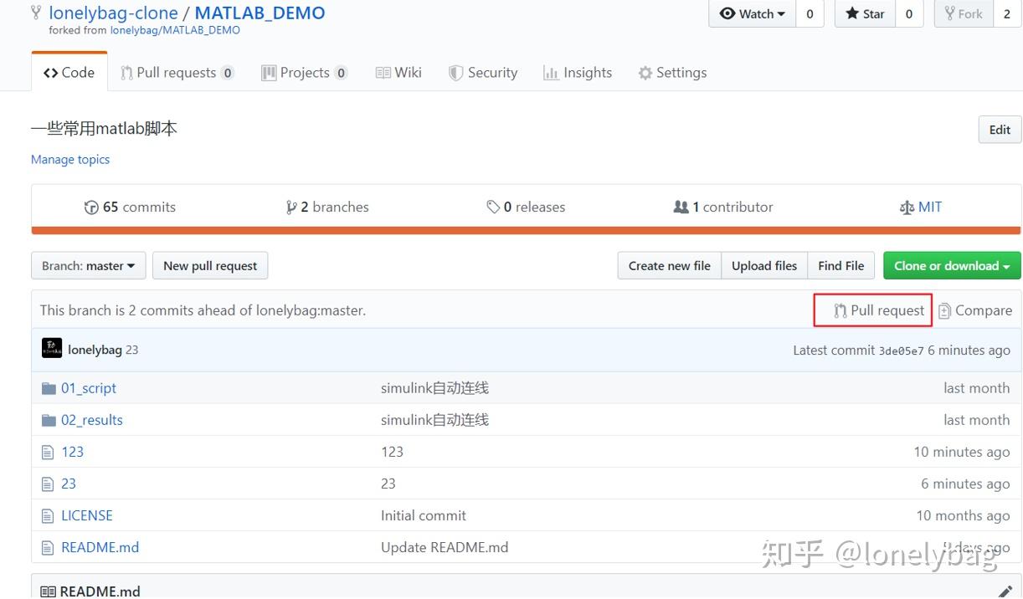Open the MIT license scale icon
This screenshot has height=599, width=1023.
pos(906,207)
